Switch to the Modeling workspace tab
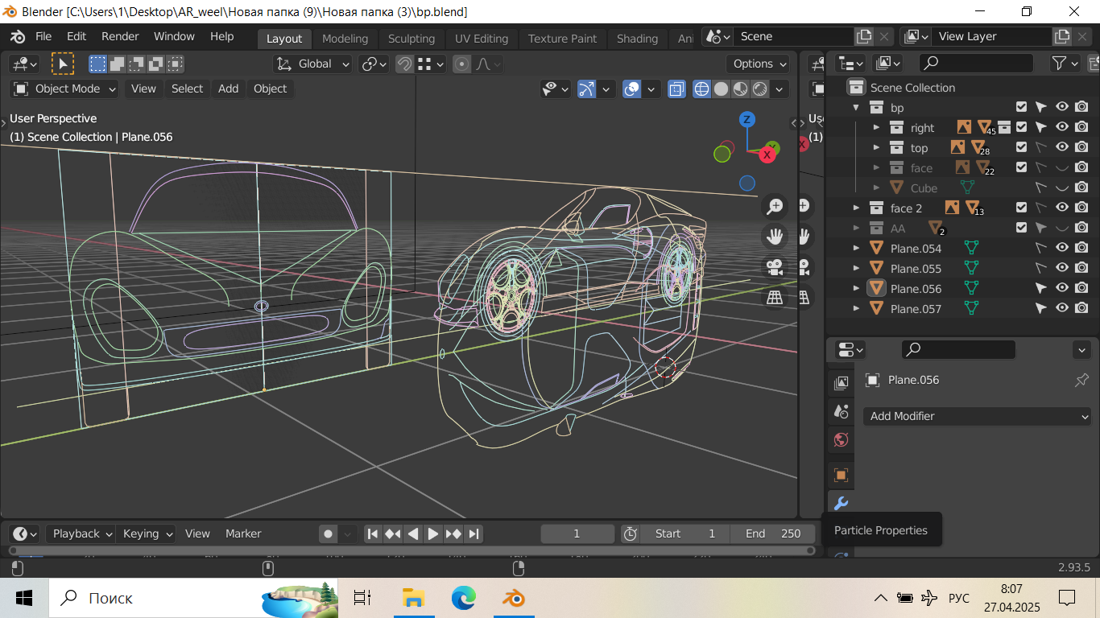This screenshot has width=1100, height=618. tap(345, 38)
